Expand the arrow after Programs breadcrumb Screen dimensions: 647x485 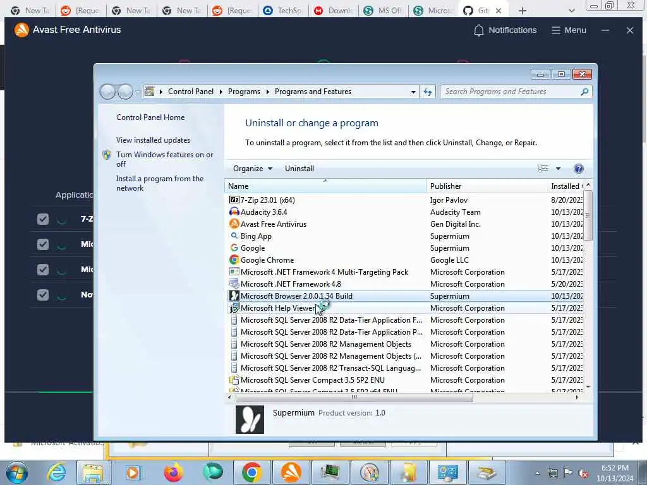tap(267, 92)
